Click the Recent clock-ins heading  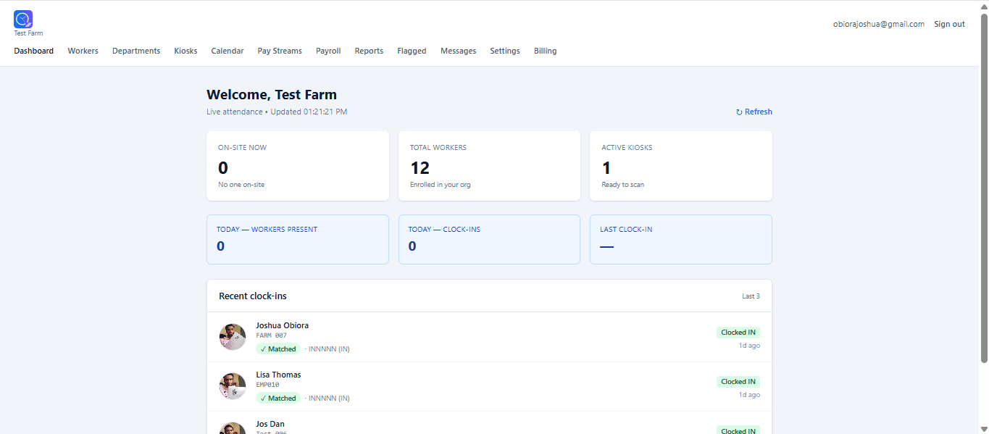pyautogui.click(x=253, y=296)
